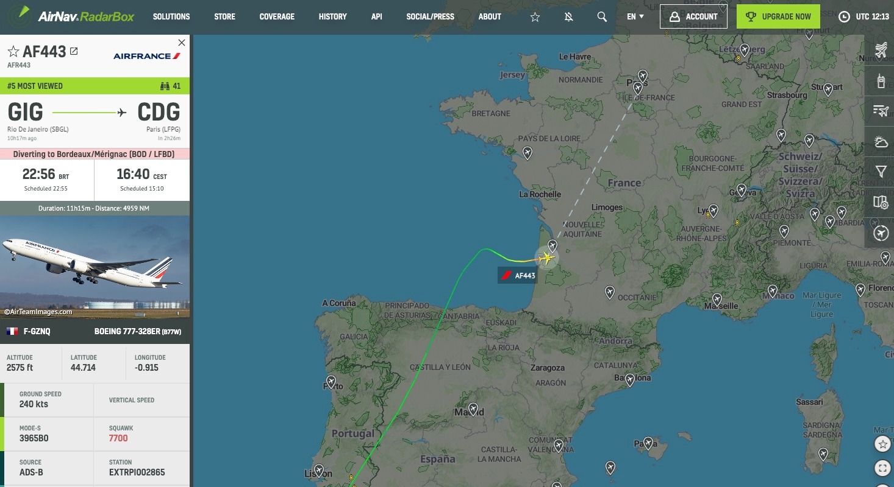Toggle the weather layer cloud icon
This screenshot has height=487, width=894.
coord(881,142)
